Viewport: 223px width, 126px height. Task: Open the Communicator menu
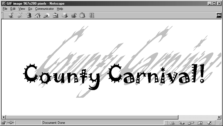pyautogui.click(x=44, y=9)
